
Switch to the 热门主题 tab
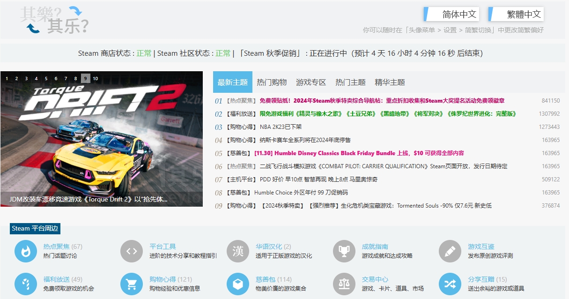click(350, 82)
